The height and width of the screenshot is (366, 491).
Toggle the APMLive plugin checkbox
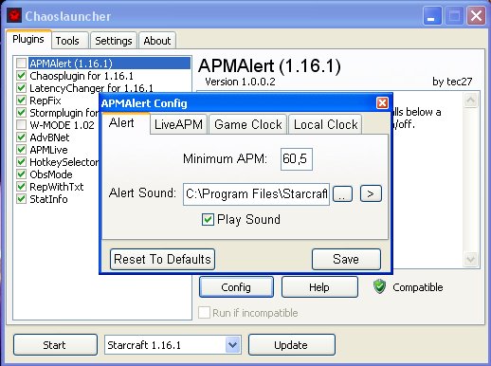(x=21, y=150)
